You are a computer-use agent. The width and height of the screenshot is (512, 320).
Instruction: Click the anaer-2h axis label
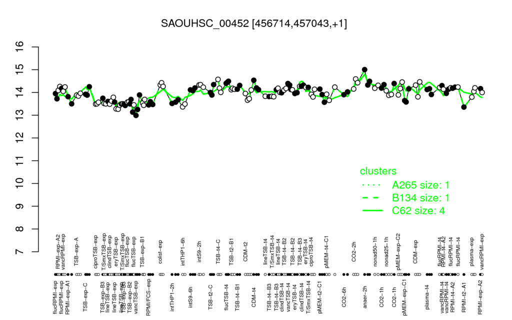[365, 297]
